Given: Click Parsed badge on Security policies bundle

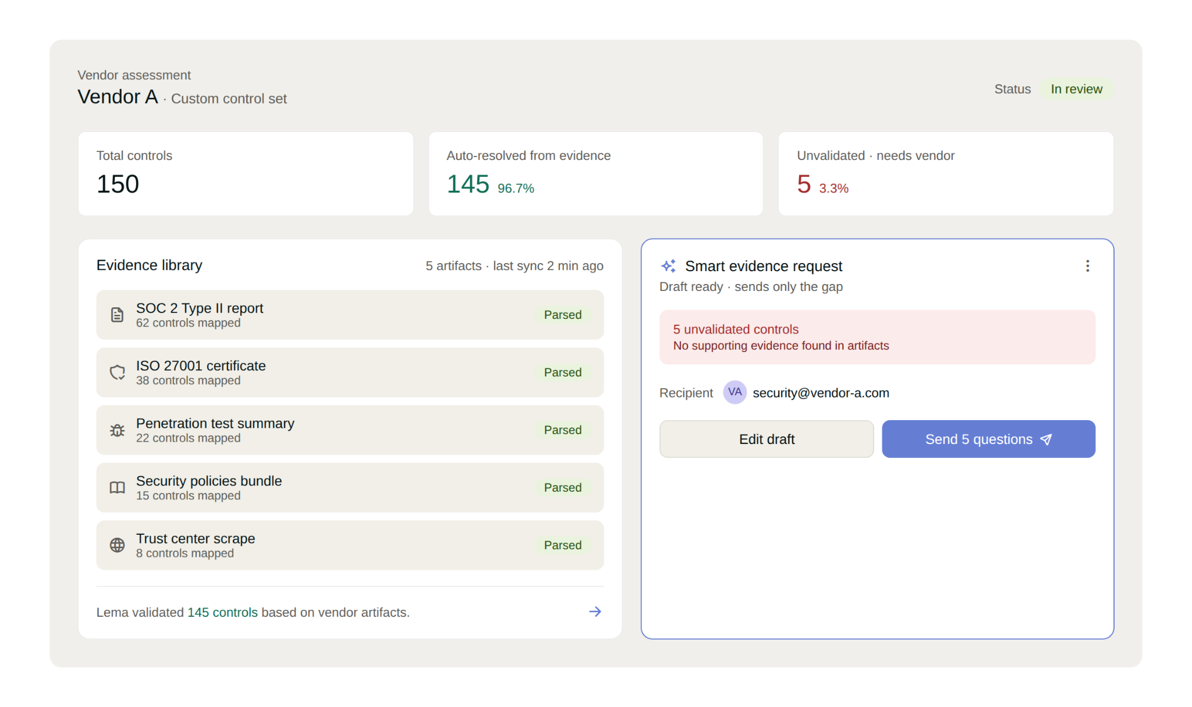Looking at the screenshot, I should pyautogui.click(x=563, y=488).
